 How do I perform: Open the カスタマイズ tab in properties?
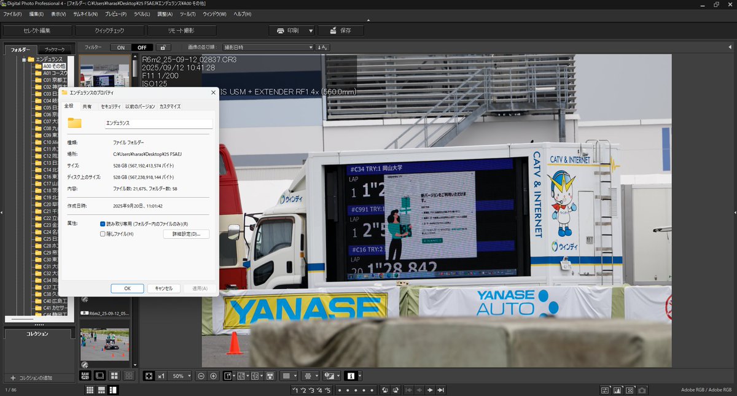(x=170, y=106)
